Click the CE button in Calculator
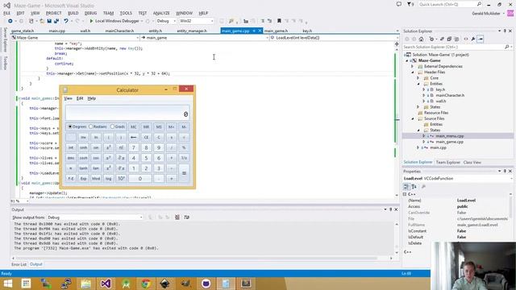 tap(146, 137)
